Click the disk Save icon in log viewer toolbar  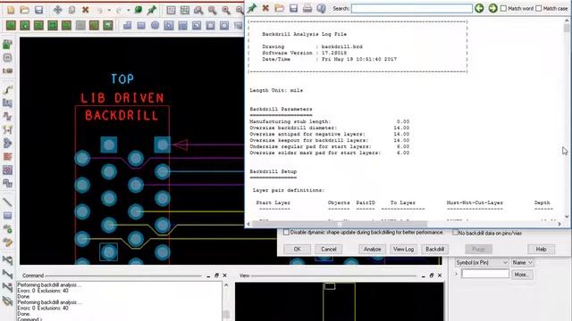tap(293, 8)
